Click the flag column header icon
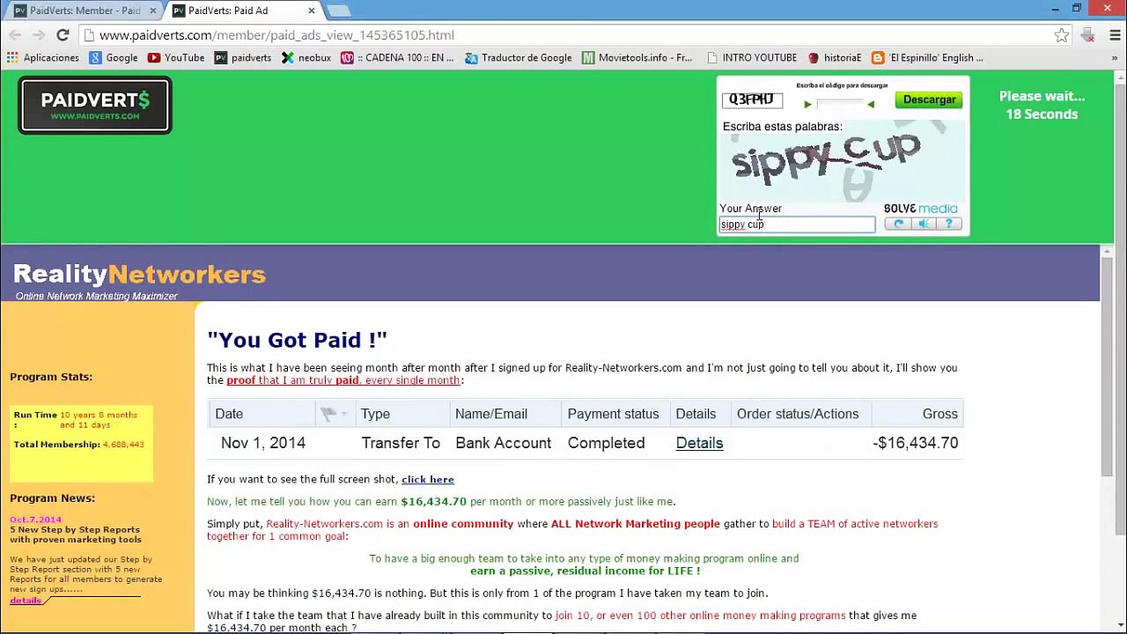This screenshot has height=634, width=1127. (329, 414)
